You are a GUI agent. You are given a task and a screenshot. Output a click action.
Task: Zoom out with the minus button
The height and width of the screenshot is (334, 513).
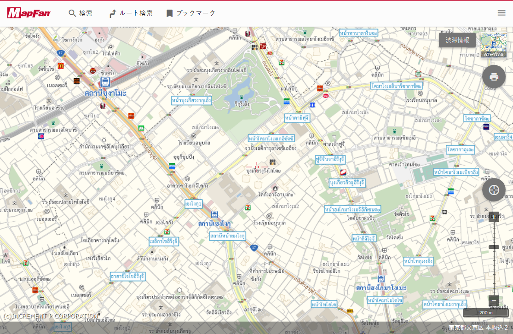point(494,300)
